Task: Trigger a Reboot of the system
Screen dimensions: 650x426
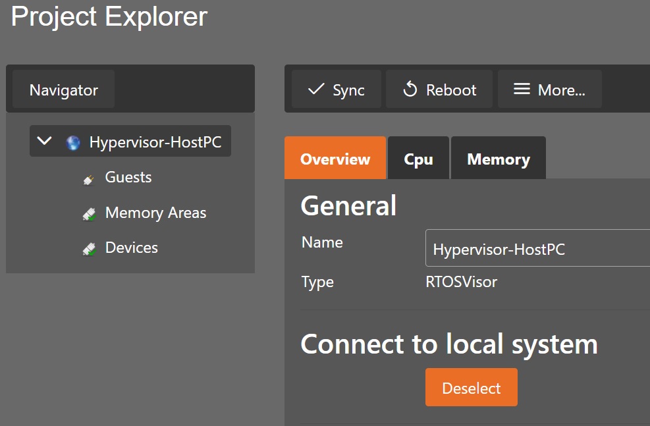Action: (x=439, y=89)
